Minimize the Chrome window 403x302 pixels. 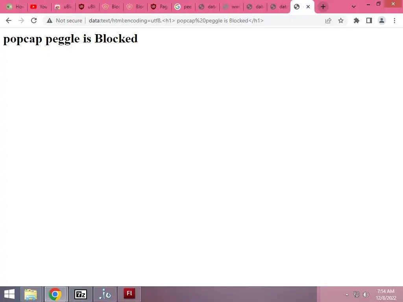pos(368,4)
